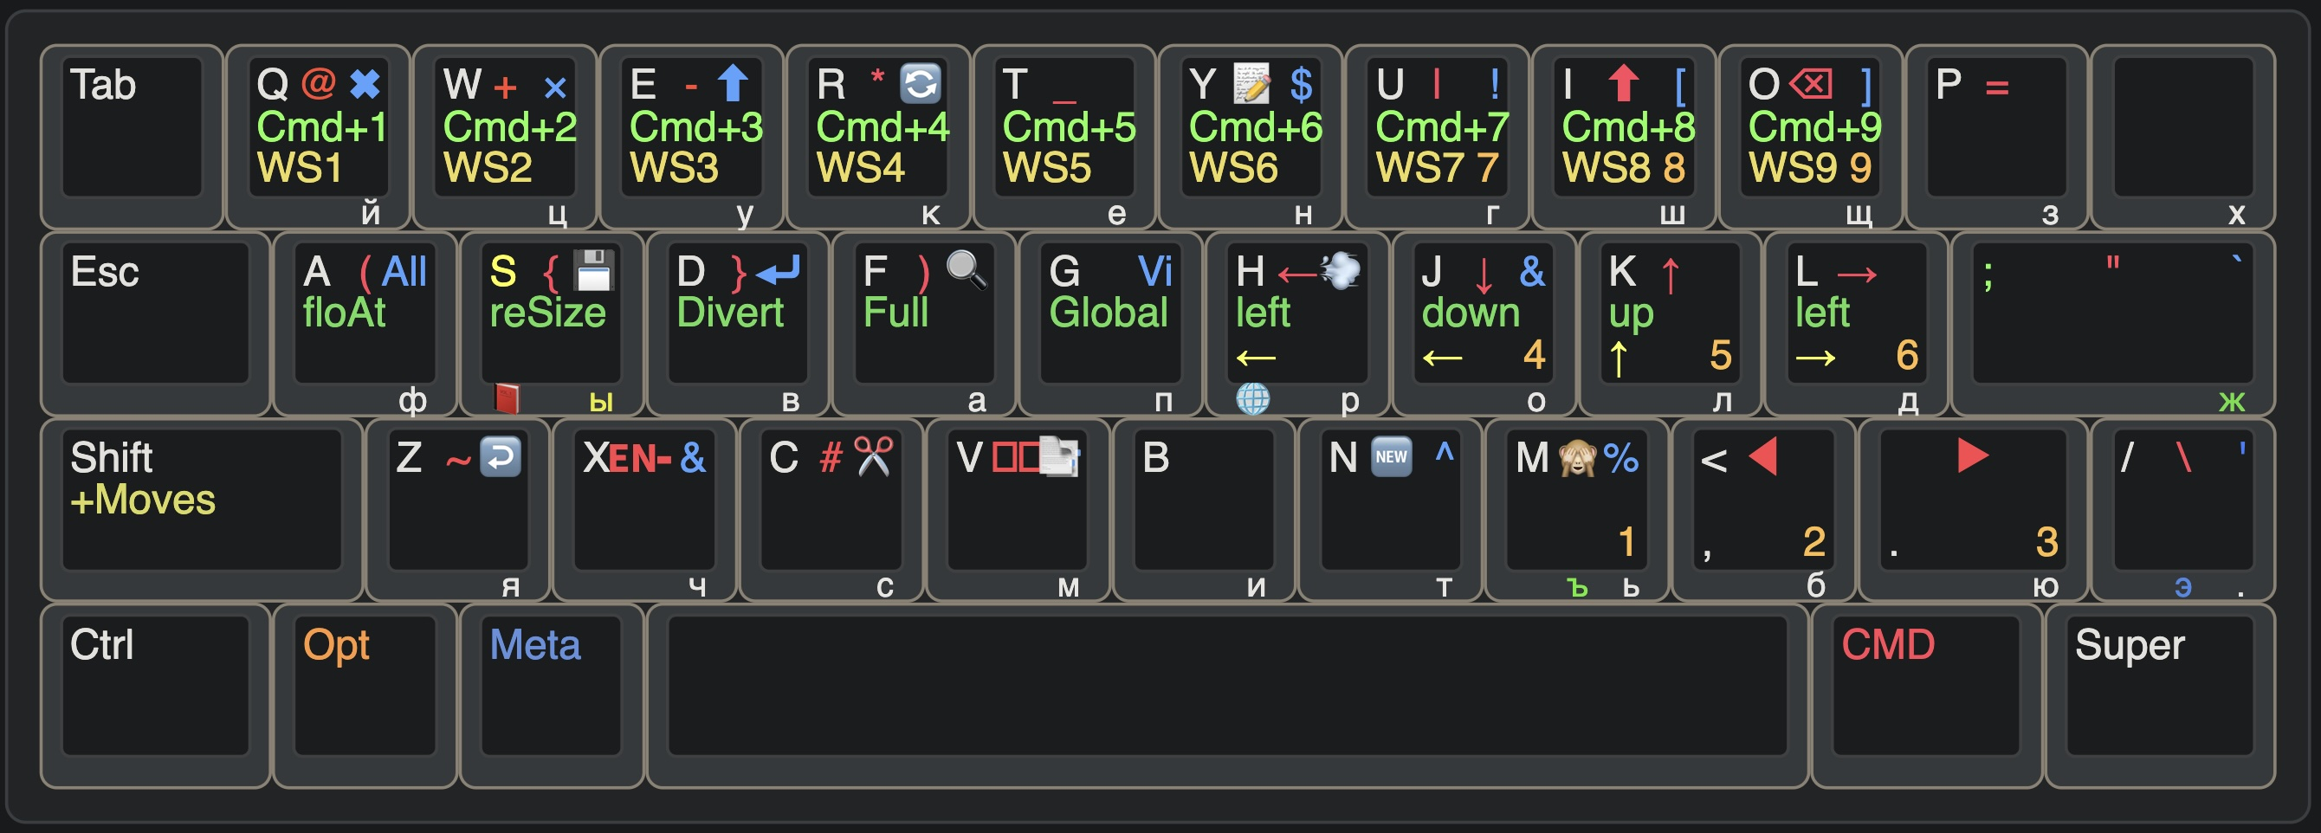Viewport: 2321px width, 833px height.
Task: Click the magnifying glass on F key
Action: pyautogui.click(x=967, y=269)
